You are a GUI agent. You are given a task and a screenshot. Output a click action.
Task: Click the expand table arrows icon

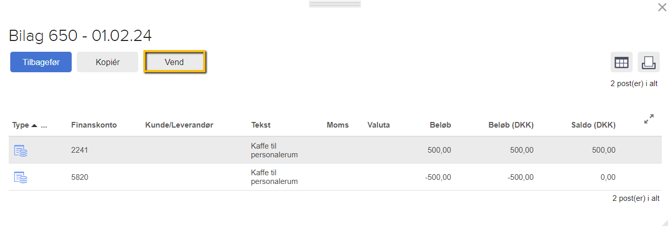pyautogui.click(x=648, y=119)
